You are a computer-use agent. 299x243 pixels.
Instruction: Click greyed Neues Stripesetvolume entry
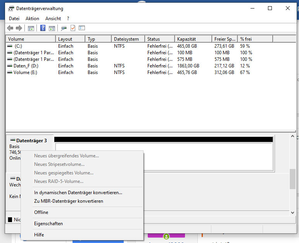pos(59,164)
